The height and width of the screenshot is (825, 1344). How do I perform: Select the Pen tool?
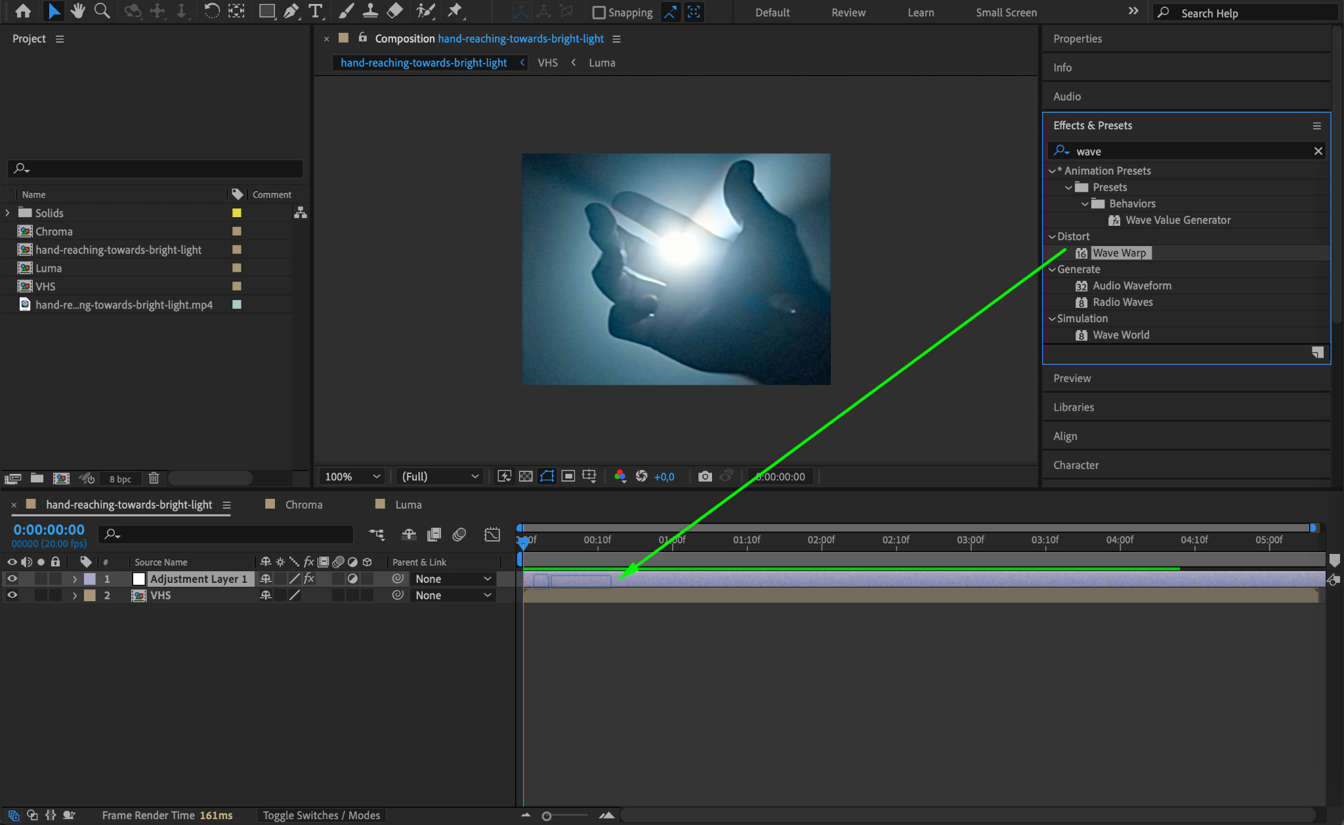[291, 11]
